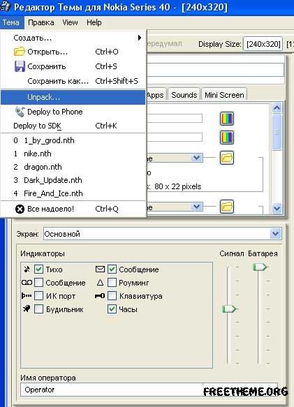
Task: Choose Открыть... from the menu
Action: click(73, 52)
